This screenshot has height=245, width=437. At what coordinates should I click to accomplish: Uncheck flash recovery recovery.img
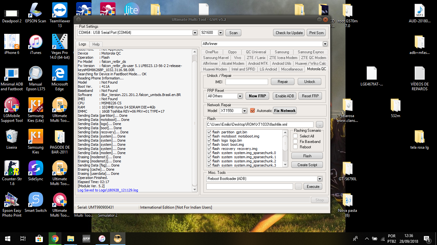coord(209,149)
